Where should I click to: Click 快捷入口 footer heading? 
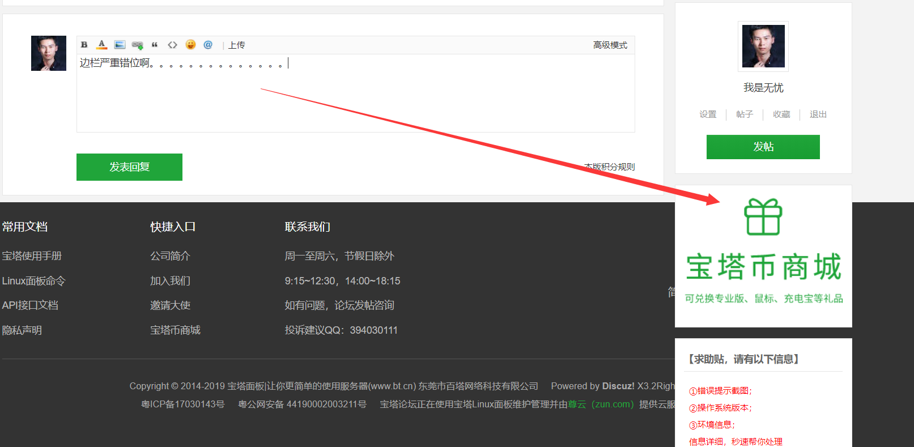pos(173,227)
